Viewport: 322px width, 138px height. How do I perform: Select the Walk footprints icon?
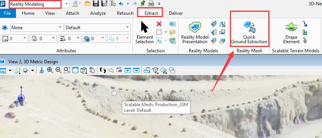point(102,71)
